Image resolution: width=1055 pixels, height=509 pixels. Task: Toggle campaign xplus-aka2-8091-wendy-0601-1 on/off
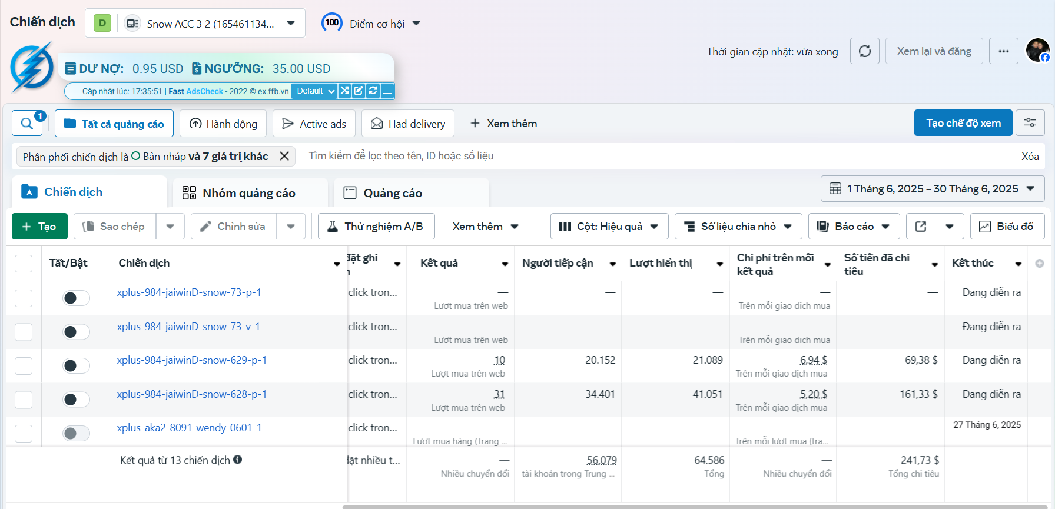[76, 434]
